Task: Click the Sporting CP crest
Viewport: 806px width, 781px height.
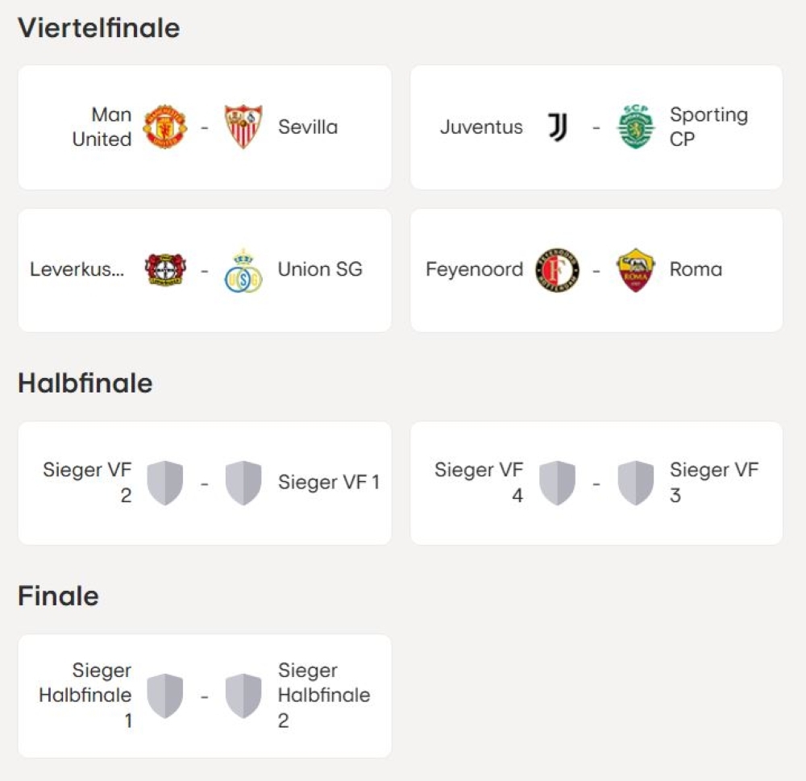Action: tap(636, 127)
